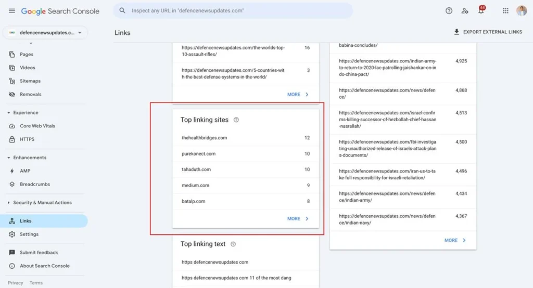Click the AMP lightning bolt icon
533x288 pixels.
pos(12,171)
